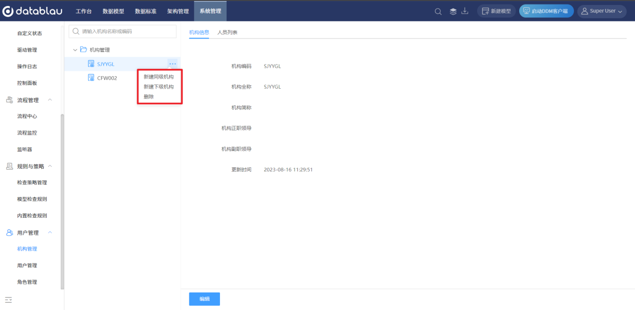Switch to the 人员列表 tab
Viewport: 635px width, 310px height.
[228, 32]
